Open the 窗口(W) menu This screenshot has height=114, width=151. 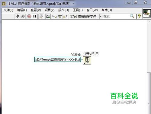(92, 10)
